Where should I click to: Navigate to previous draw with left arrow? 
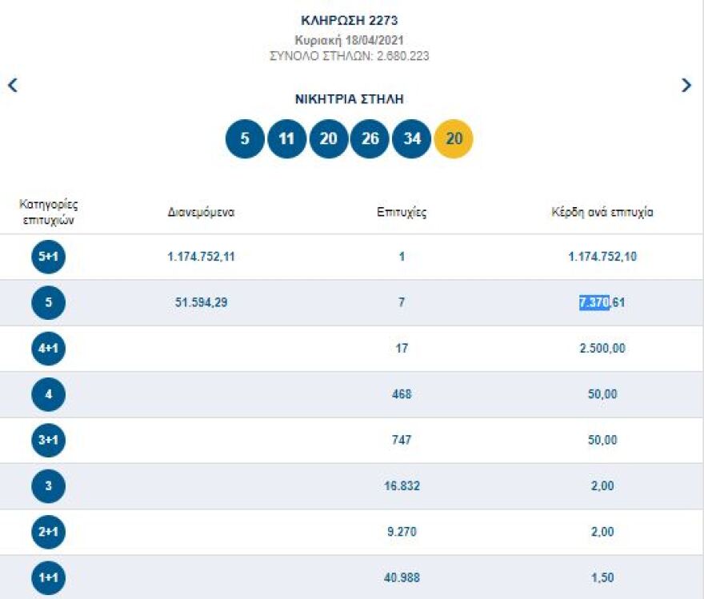pos(12,84)
